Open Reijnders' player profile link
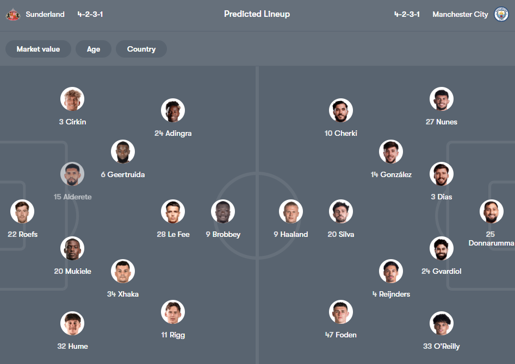The width and height of the screenshot is (515, 364). click(390, 294)
